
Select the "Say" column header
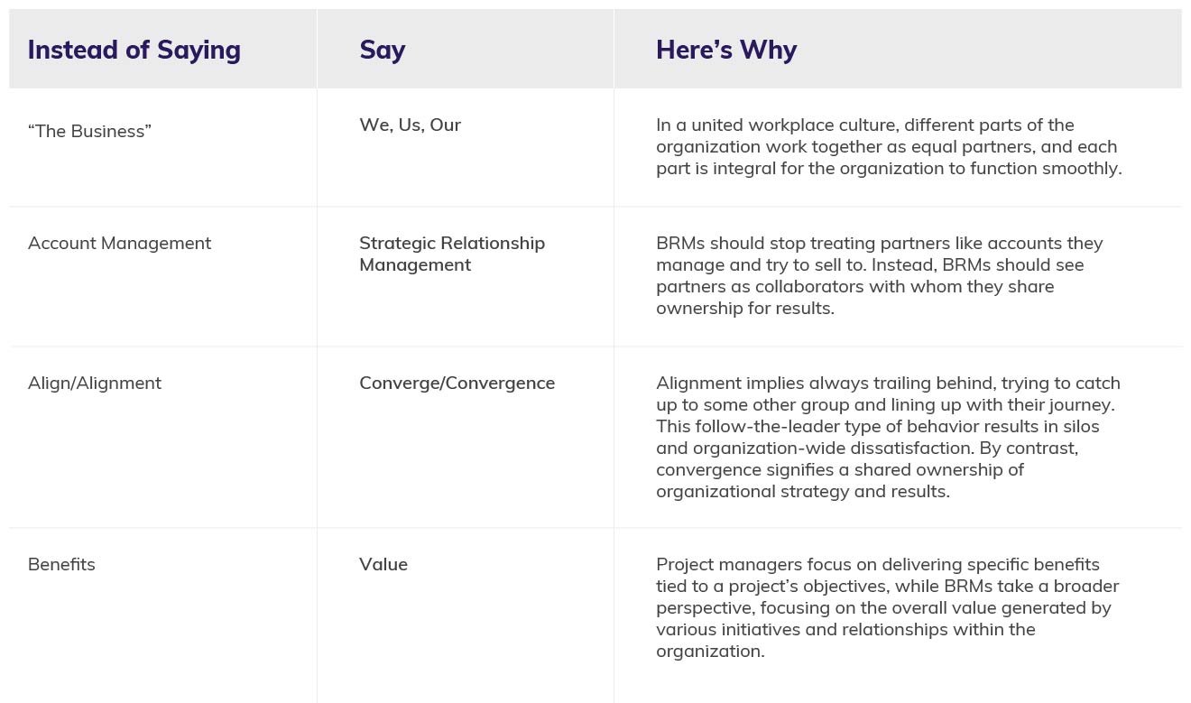coord(383,50)
